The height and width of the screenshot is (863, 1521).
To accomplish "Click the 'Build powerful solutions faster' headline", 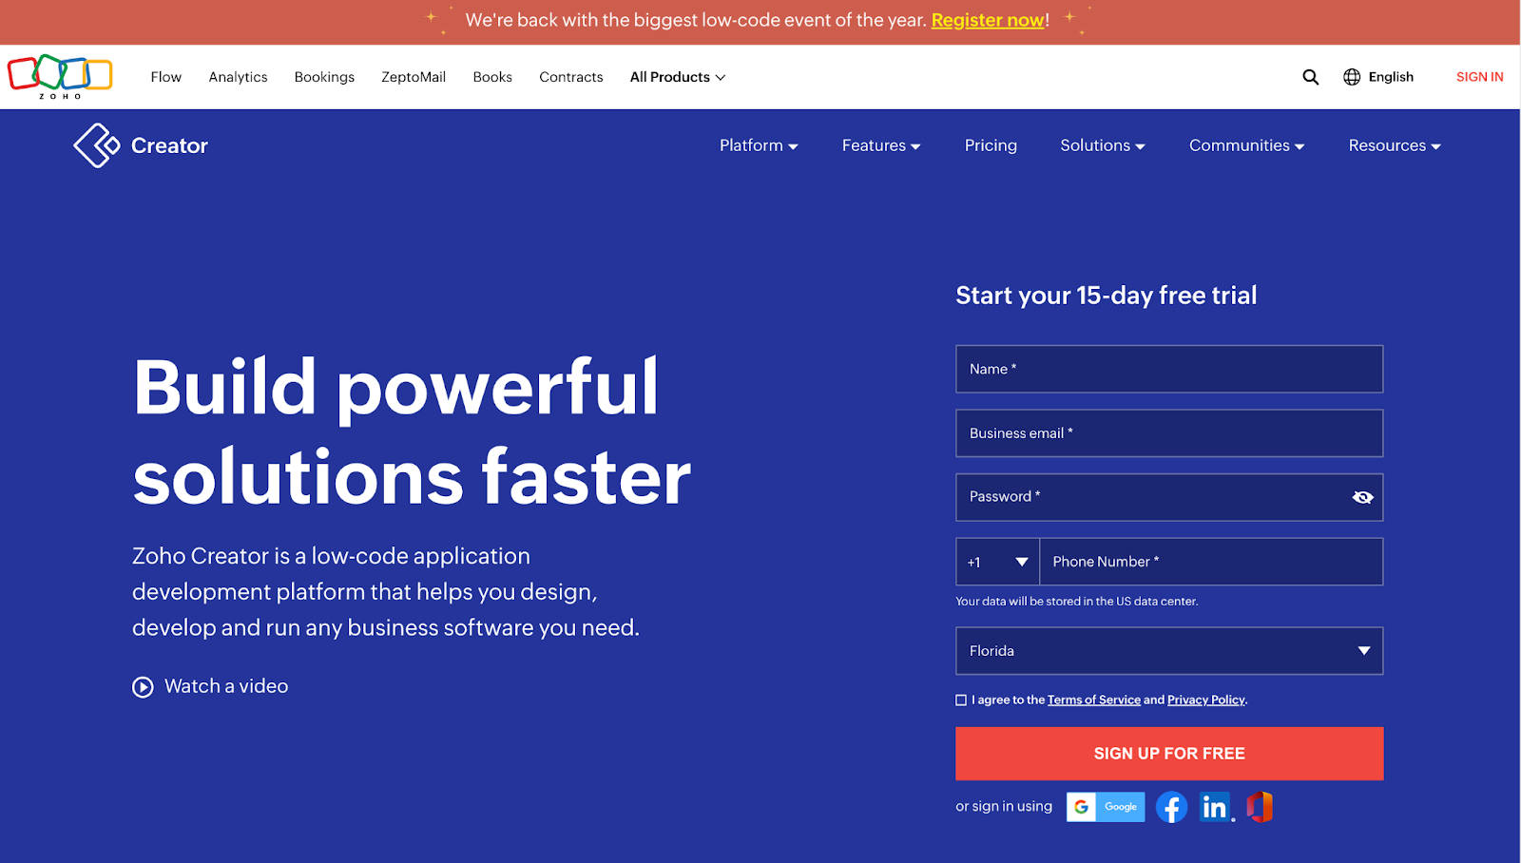I will pos(412,431).
